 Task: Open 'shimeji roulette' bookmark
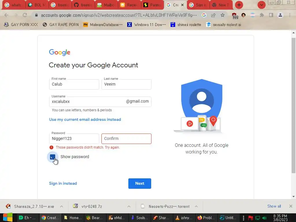(186, 25)
